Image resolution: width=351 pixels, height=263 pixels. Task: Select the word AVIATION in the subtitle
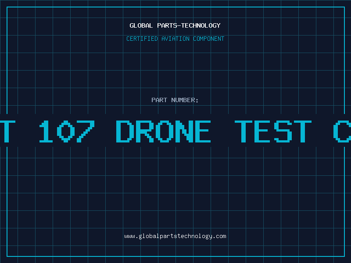(x=175, y=39)
